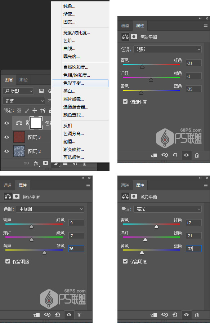The height and width of the screenshot is (323, 210).
Task: Open 属性 tab in the 高光 properties panel
Action: pos(140,185)
